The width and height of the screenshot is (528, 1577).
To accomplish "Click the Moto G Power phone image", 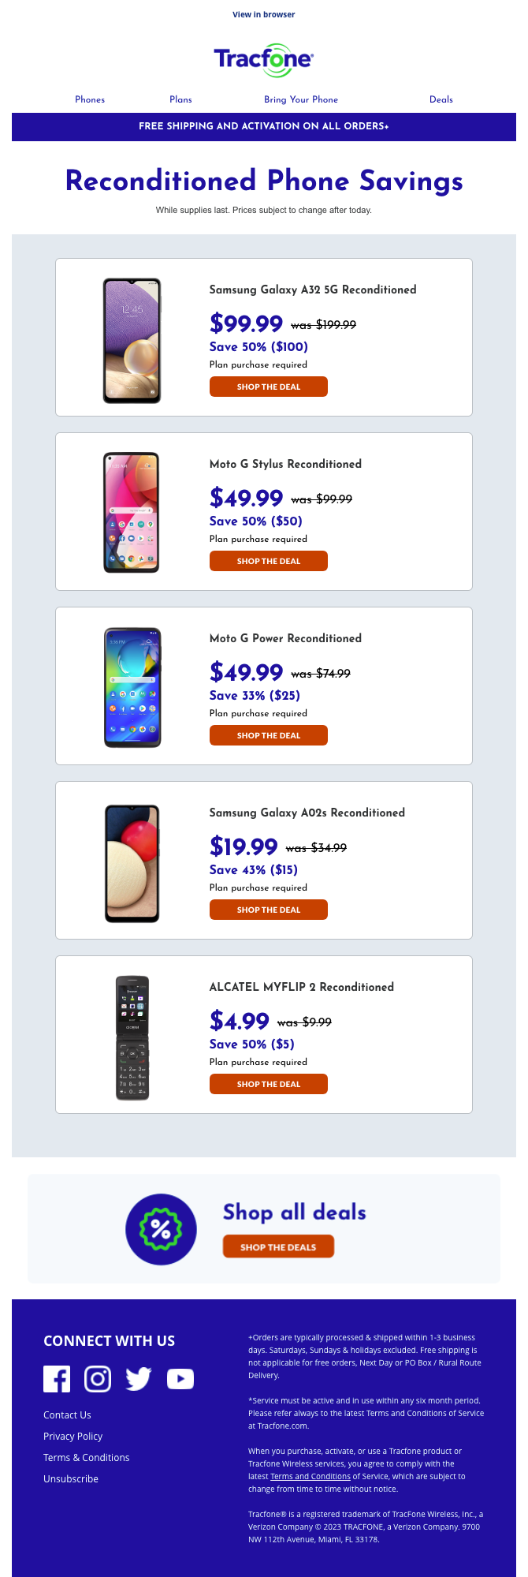I will tap(132, 687).
